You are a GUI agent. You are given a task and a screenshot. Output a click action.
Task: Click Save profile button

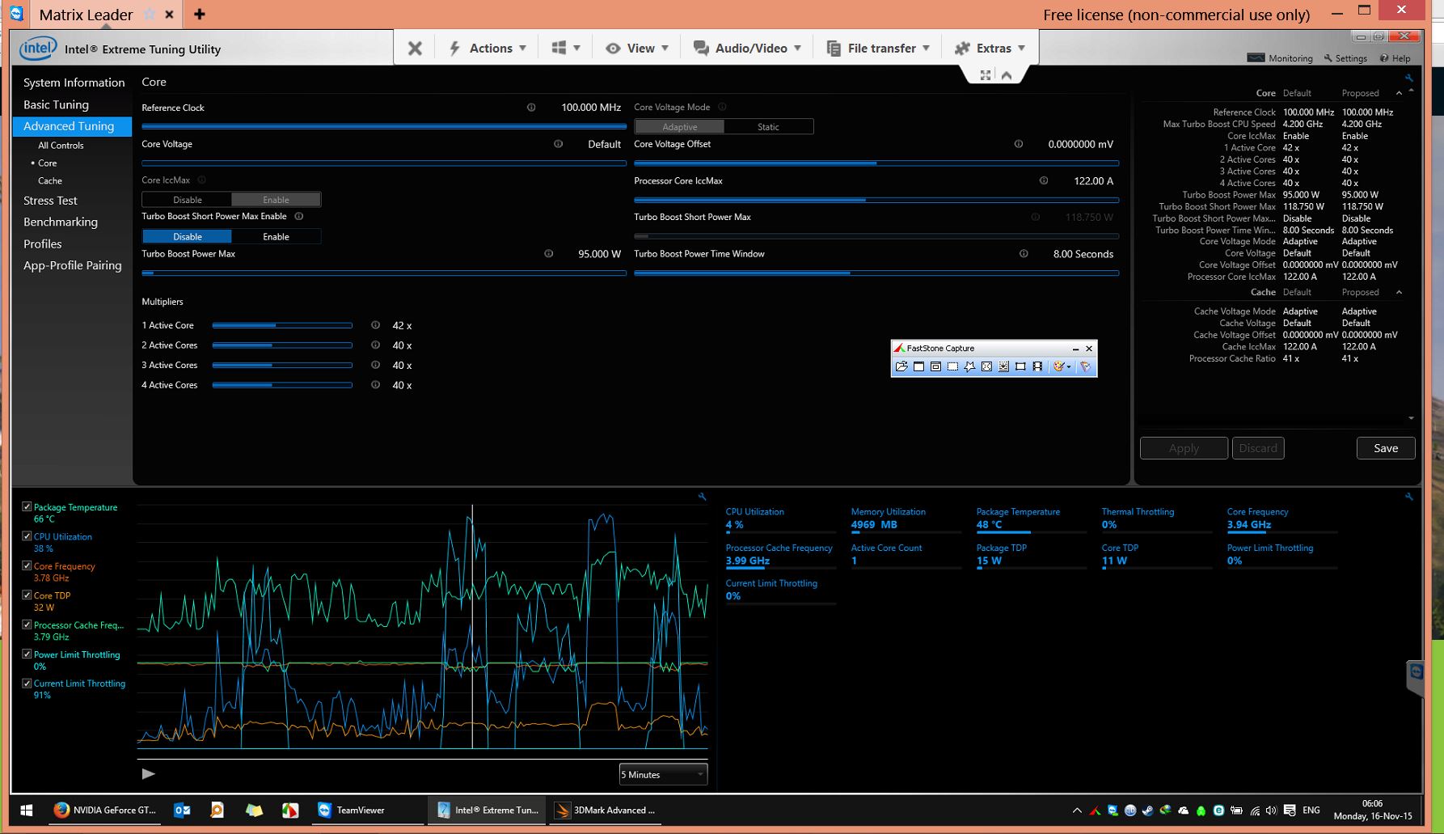[1386, 448]
